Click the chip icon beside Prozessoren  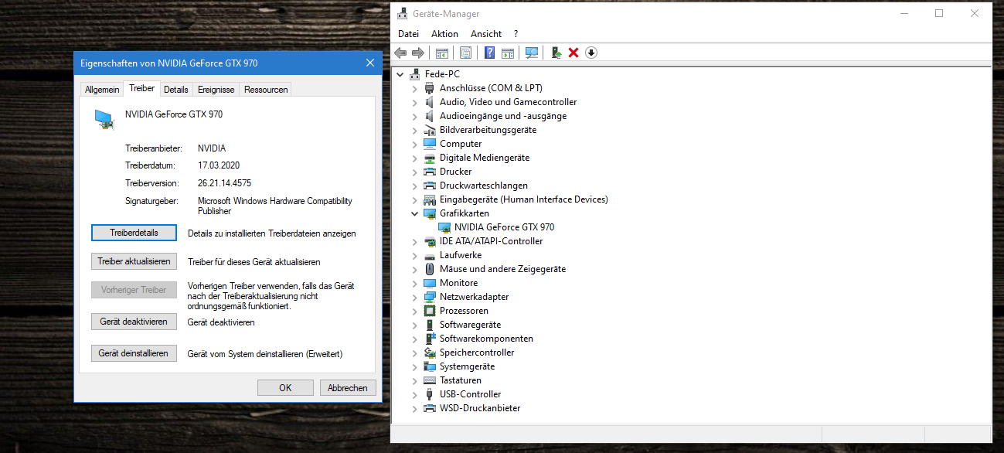(x=430, y=311)
